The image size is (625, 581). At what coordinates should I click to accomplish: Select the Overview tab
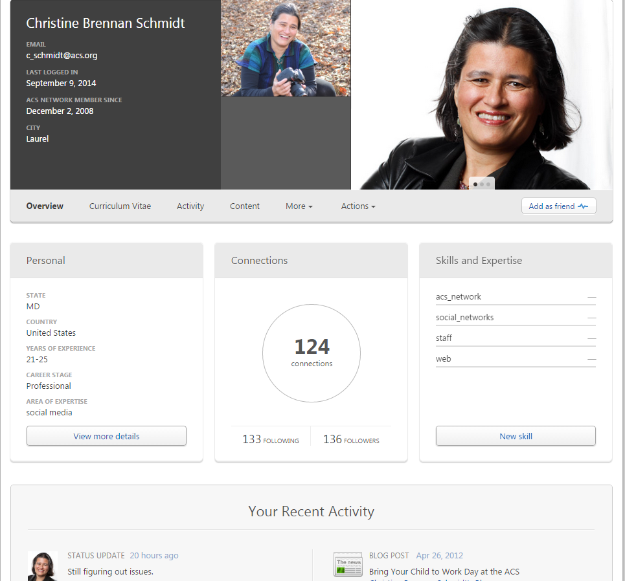pyautogui.click(x=45, y=206)
